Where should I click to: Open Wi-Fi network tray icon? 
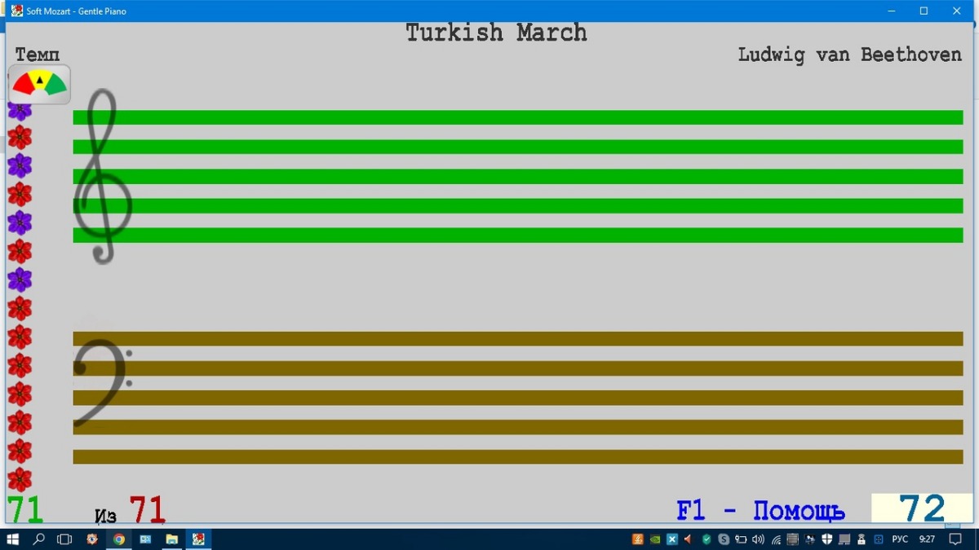(776, 539)
